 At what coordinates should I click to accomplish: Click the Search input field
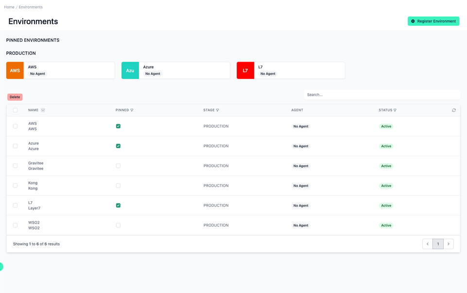pos(382,94)
